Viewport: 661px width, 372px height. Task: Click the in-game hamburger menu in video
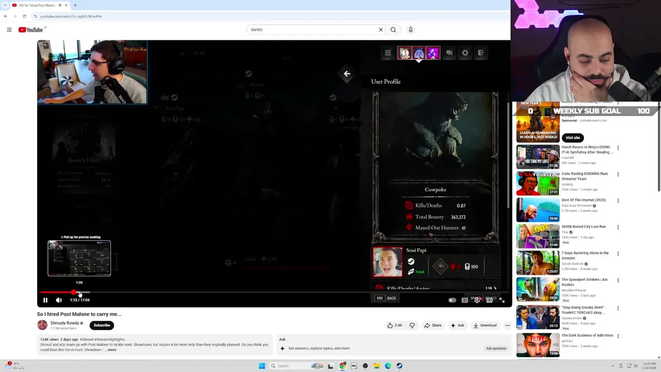pyautogui.click(x=388, y=53)
